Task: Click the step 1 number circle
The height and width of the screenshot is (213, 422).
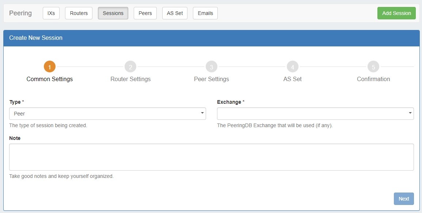Action: tap(49, 67)
